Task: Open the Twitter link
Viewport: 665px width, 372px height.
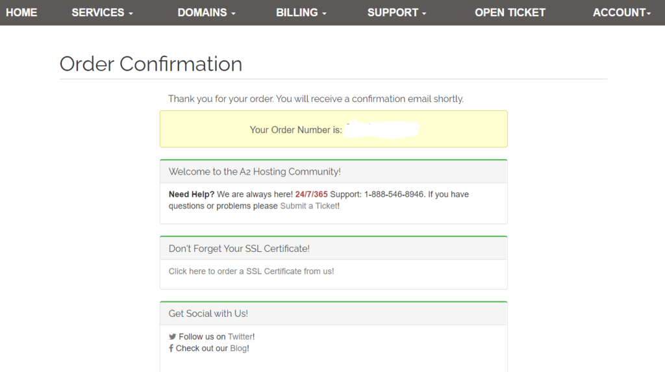Action: coord(240,337)
